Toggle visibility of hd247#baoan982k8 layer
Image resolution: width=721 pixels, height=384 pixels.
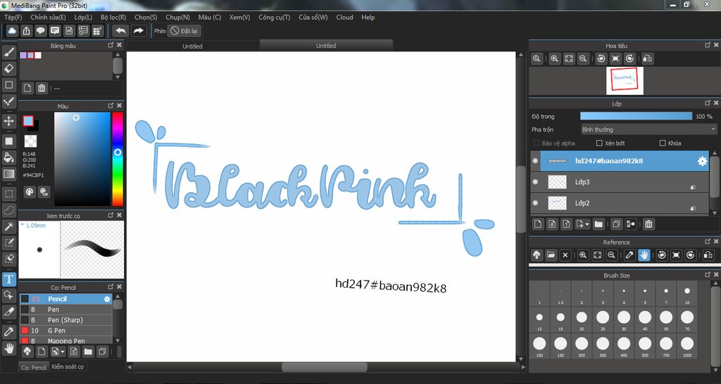coord(535,161)
